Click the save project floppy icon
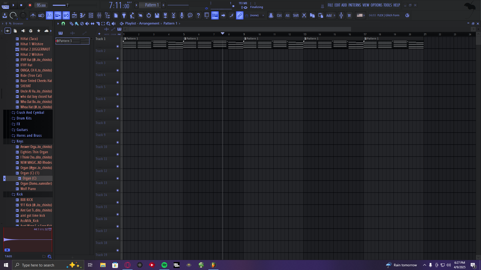481x270 pixels. [157, 15]
